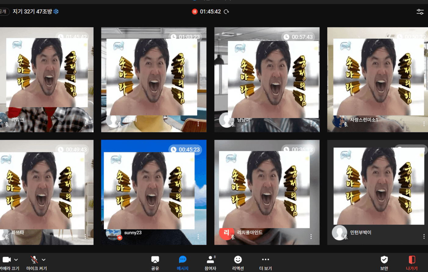Open the settings sliders icon at top right
428x272 pixels.
point(420,12)
